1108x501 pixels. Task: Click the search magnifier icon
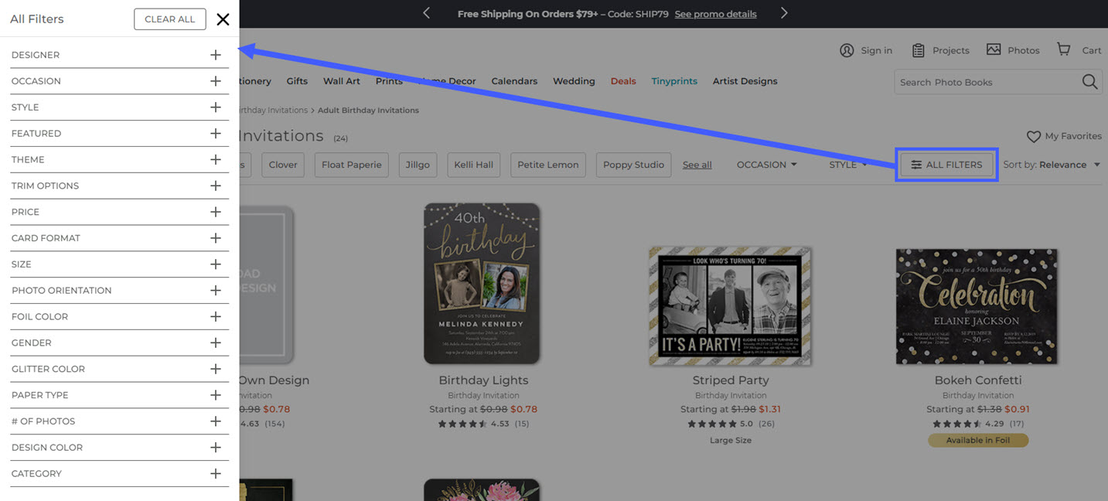[x=1089, y=82]
